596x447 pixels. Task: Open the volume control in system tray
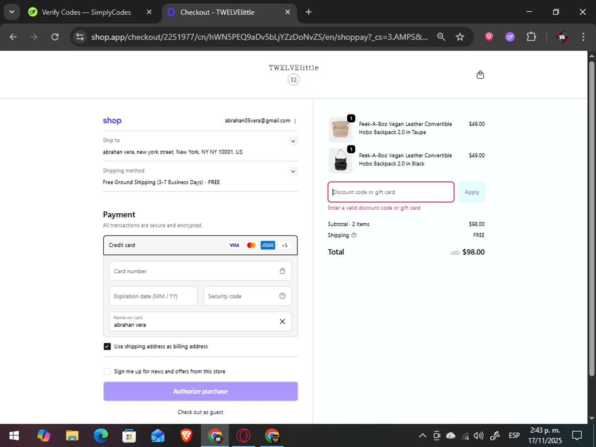[x=478, y=436]
